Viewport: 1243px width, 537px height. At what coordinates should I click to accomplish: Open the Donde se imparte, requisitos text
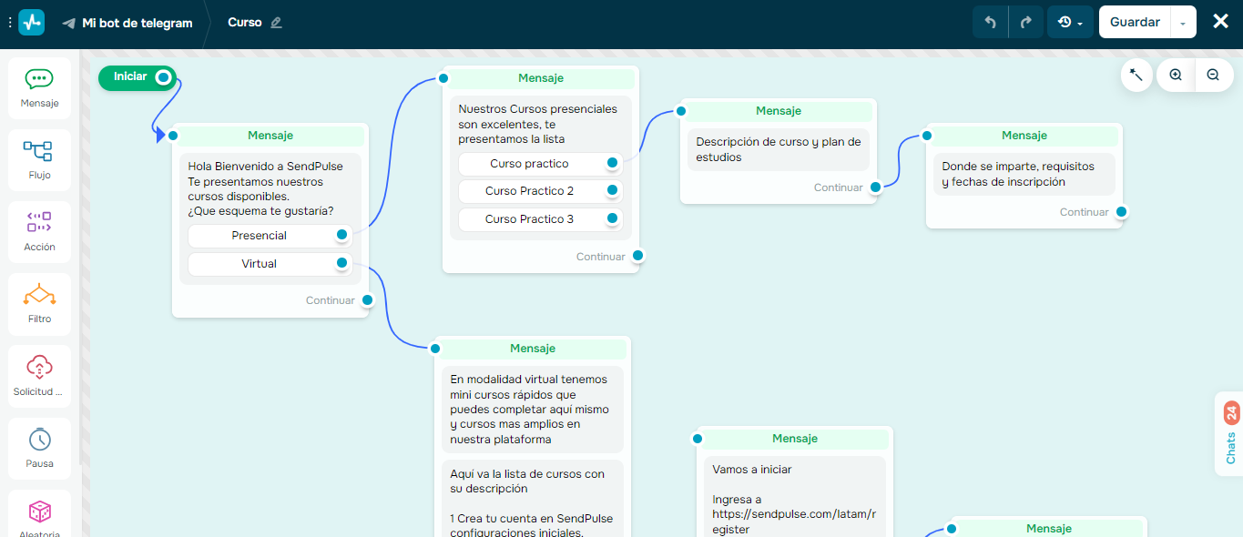pos(1018,174)
